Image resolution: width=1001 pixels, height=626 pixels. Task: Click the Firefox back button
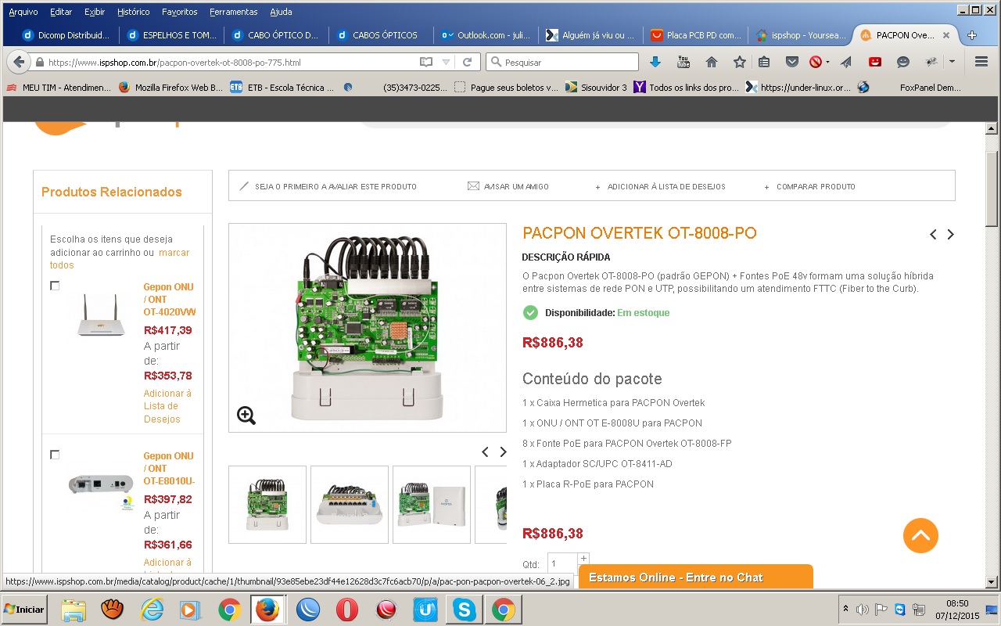[19, 62]
